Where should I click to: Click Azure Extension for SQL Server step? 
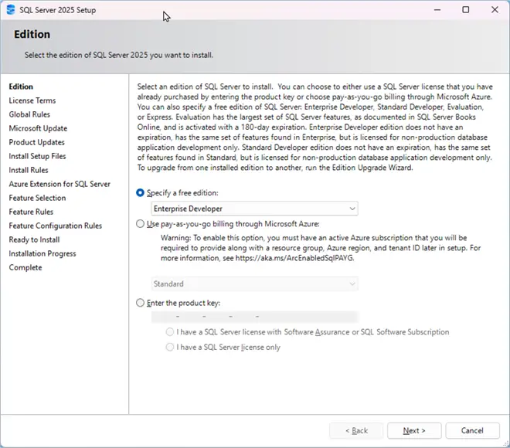[59, 184]
